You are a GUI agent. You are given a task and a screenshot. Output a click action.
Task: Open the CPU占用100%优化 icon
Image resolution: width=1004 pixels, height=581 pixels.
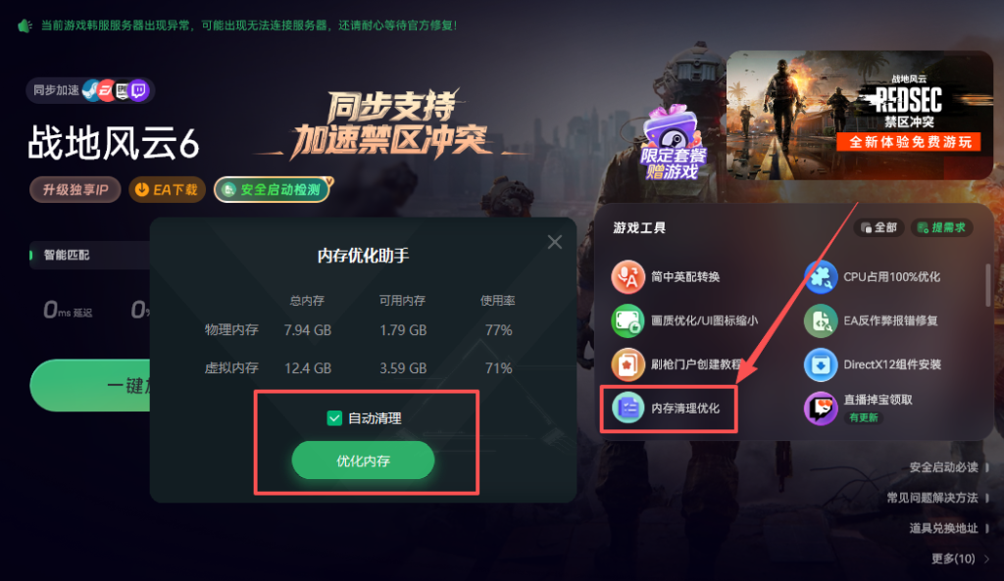pyautogui.click(x=821, y=277)
